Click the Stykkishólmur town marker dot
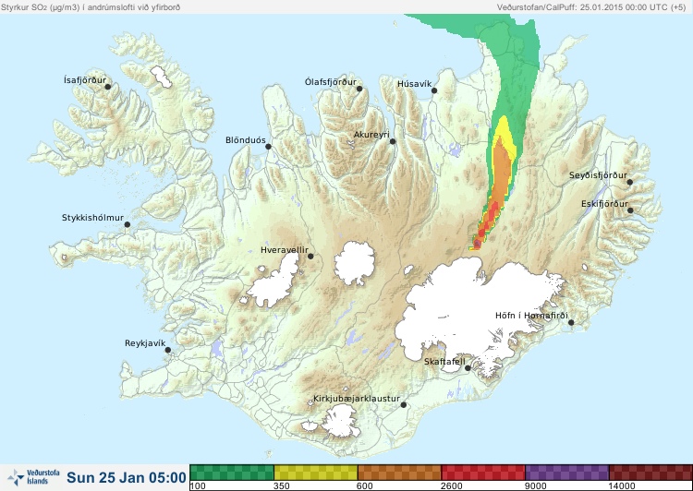The height and width of the screenshot is (491, 693). point(128,225)
